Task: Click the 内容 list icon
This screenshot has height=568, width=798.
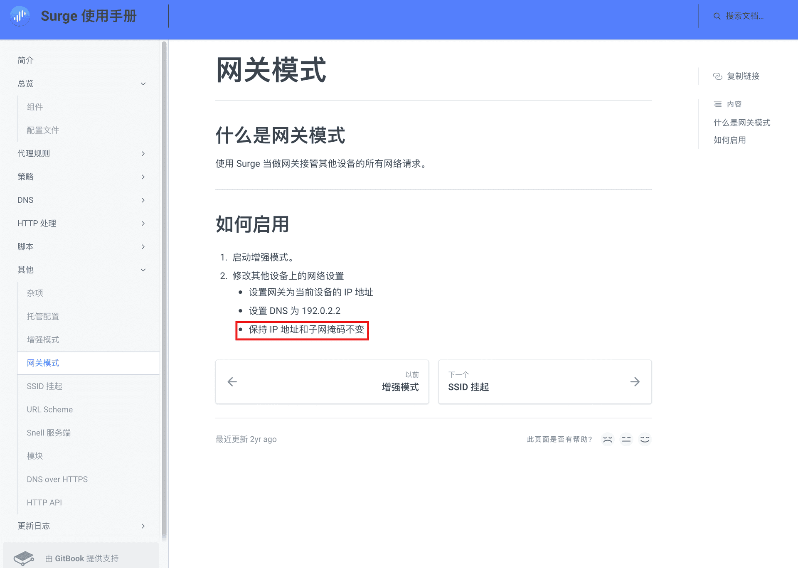Action: [718, 104]
